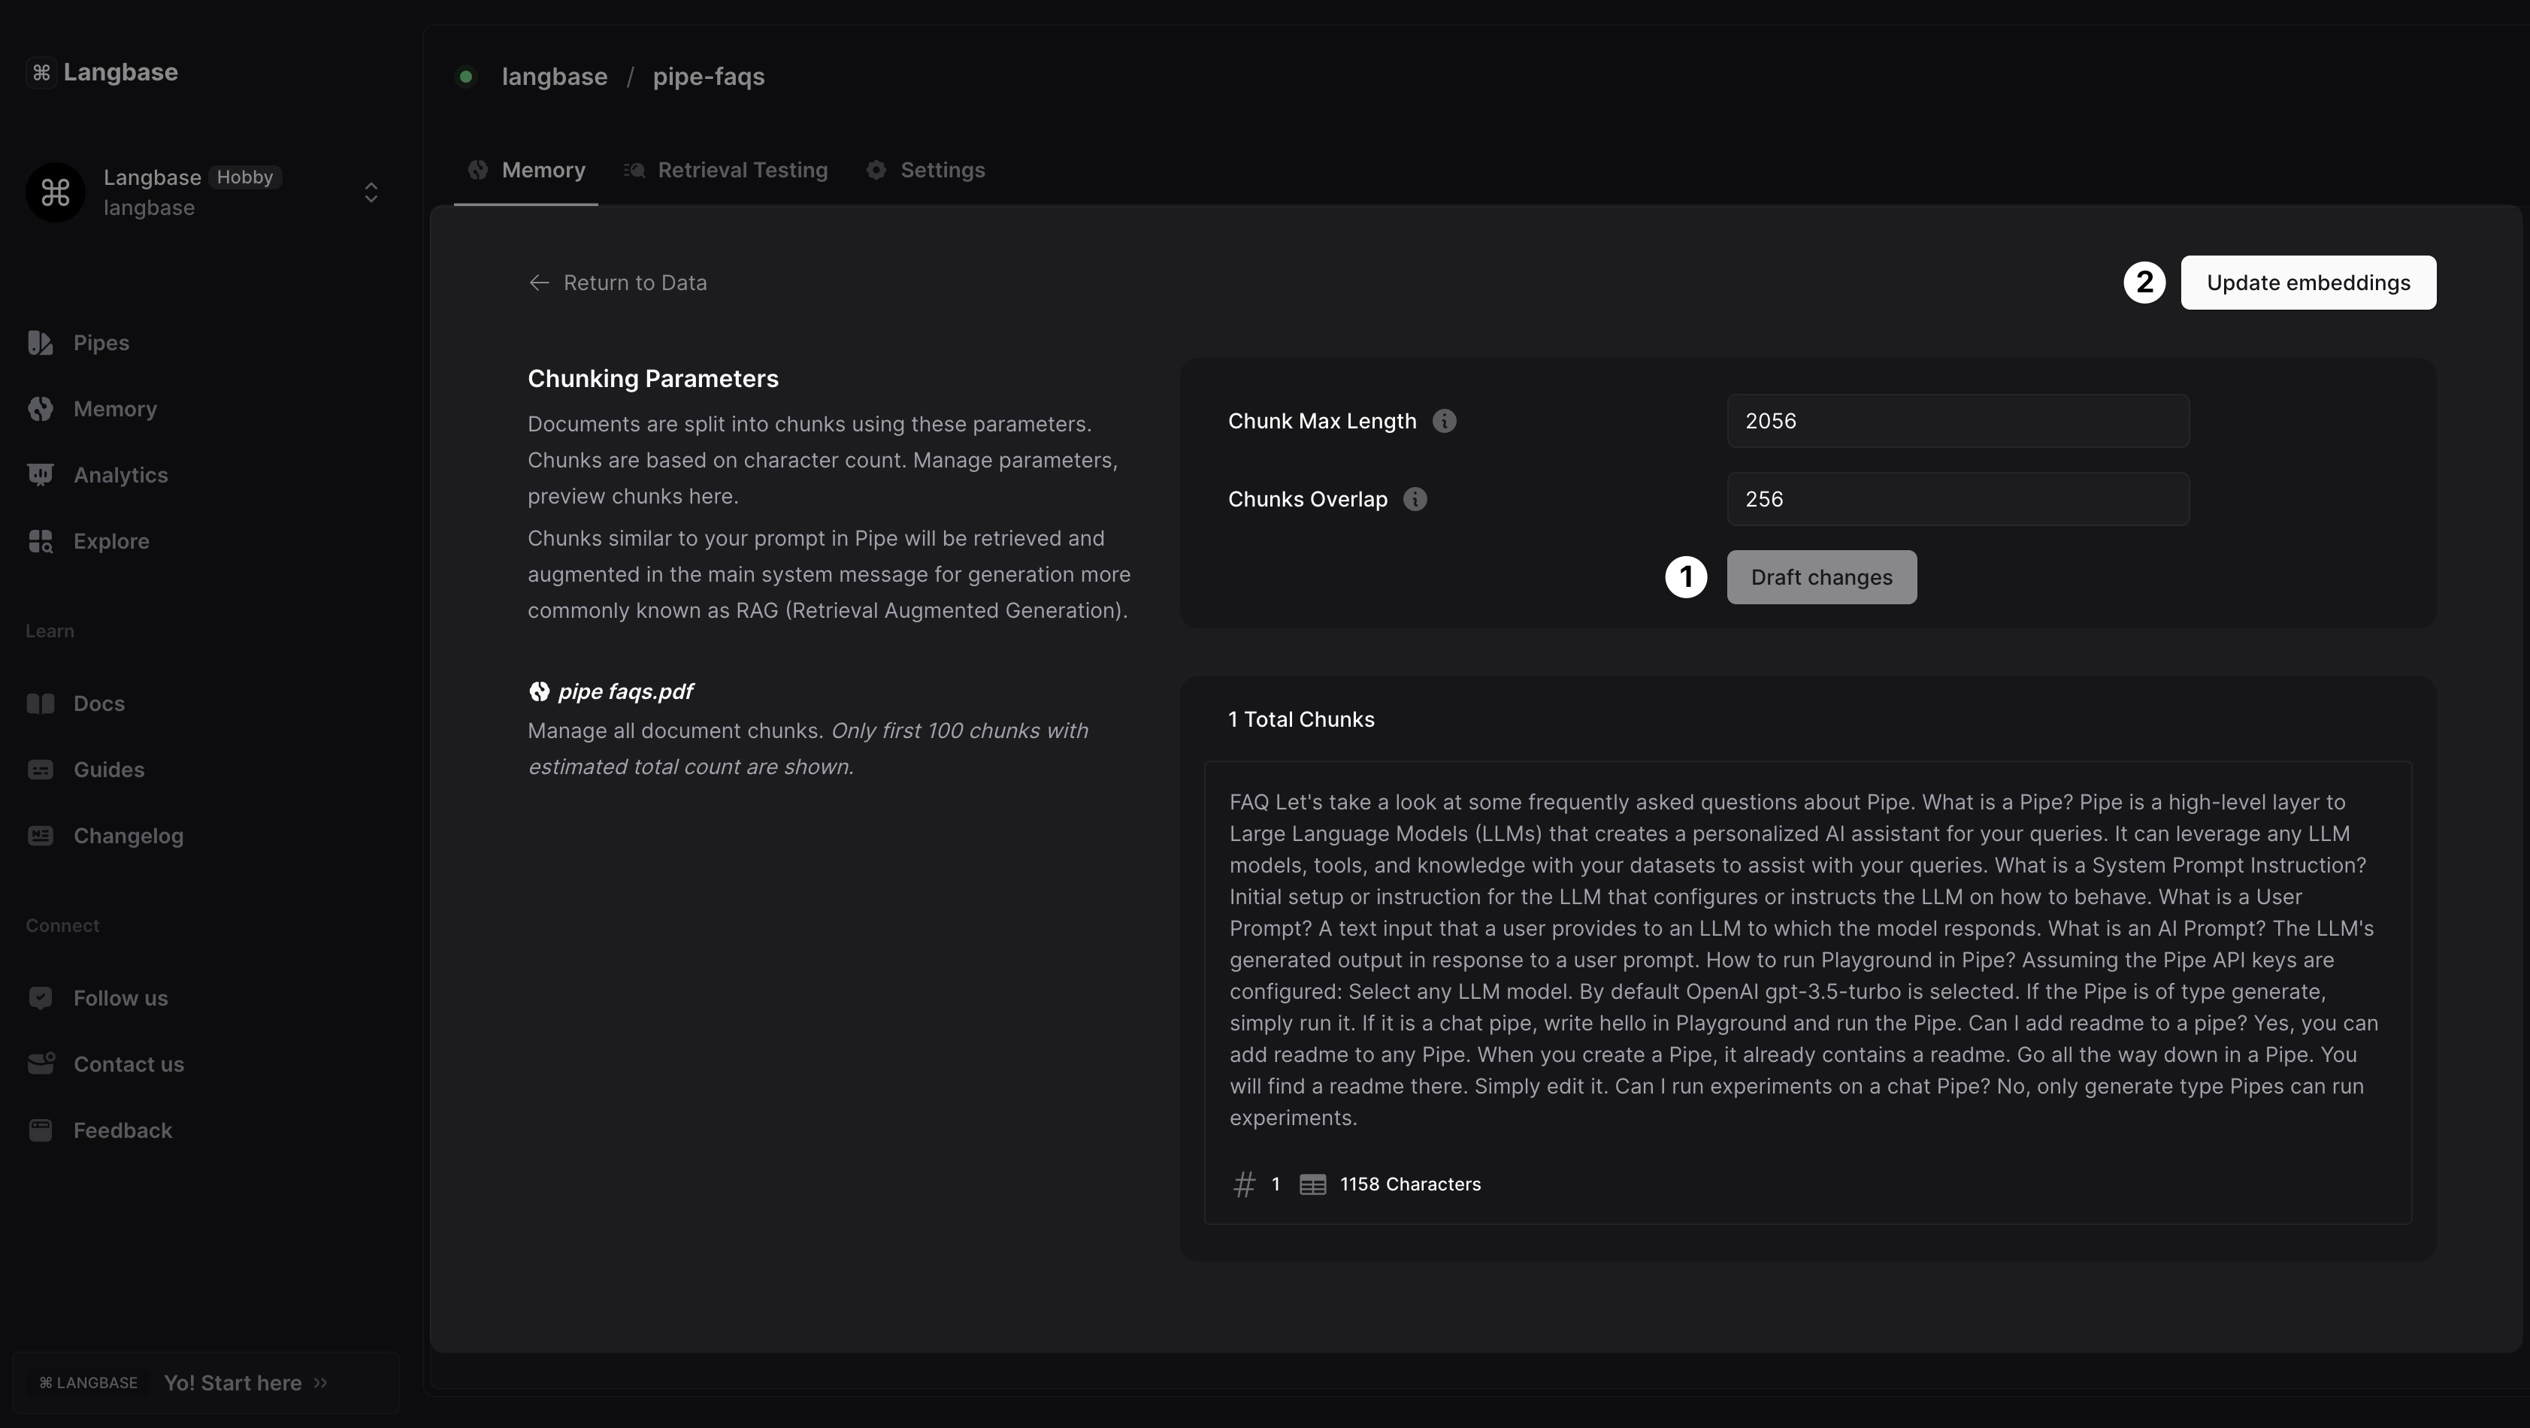Open Explore via its sidebar icon
Screen dimensions: 2530x1428
pyautogui.click(x=41, y=541)
